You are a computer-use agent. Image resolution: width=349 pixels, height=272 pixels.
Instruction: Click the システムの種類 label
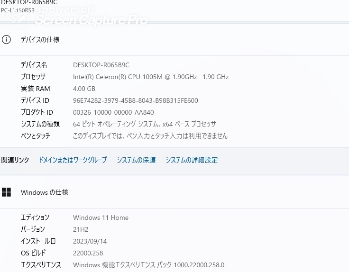pyautogui.click(x=40, y=124)
